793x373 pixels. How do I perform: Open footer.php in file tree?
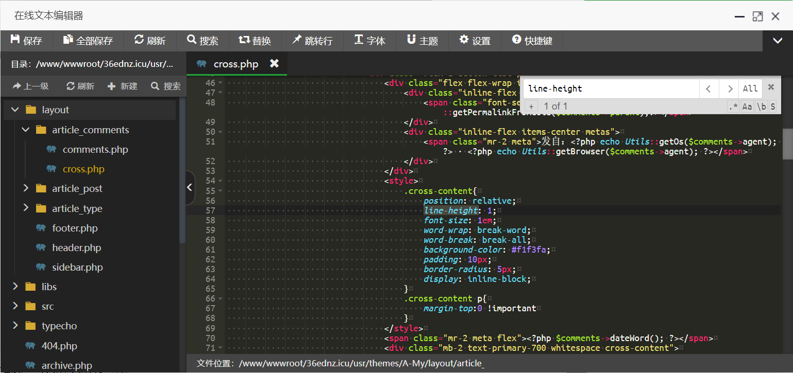(75, 228)
